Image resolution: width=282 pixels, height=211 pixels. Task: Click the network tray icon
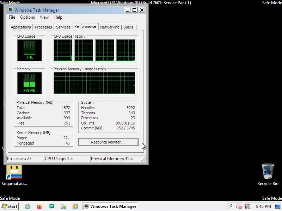click(x=247, y=206)
